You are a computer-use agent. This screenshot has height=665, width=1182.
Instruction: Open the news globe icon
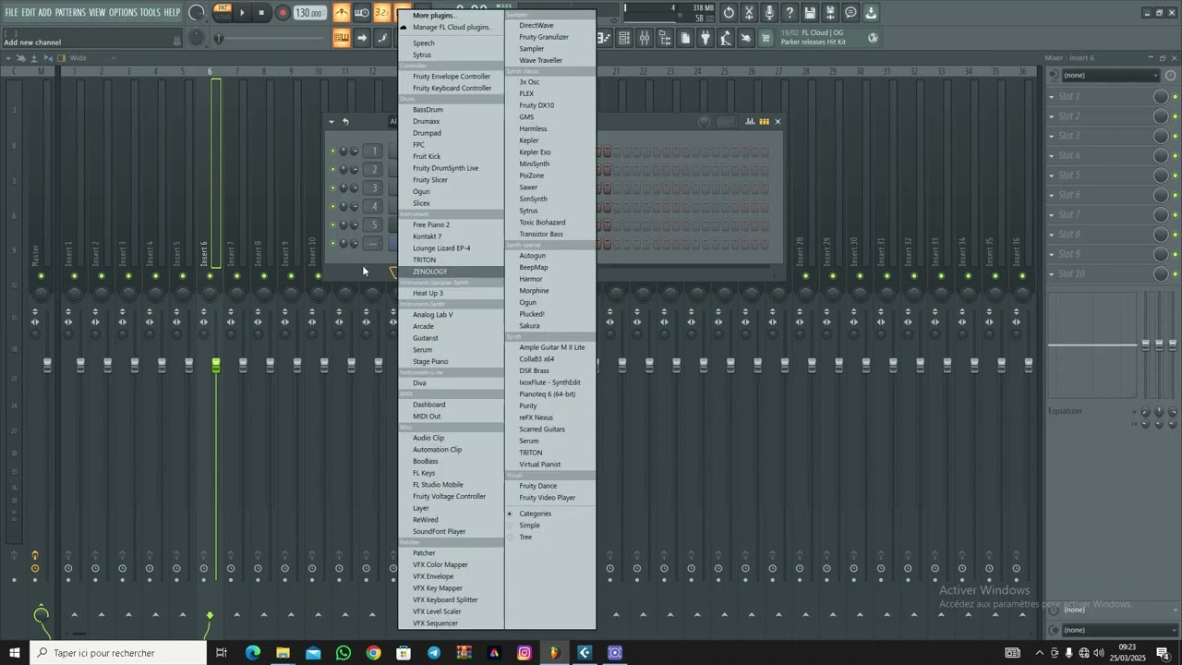click(x=874, y=38)
